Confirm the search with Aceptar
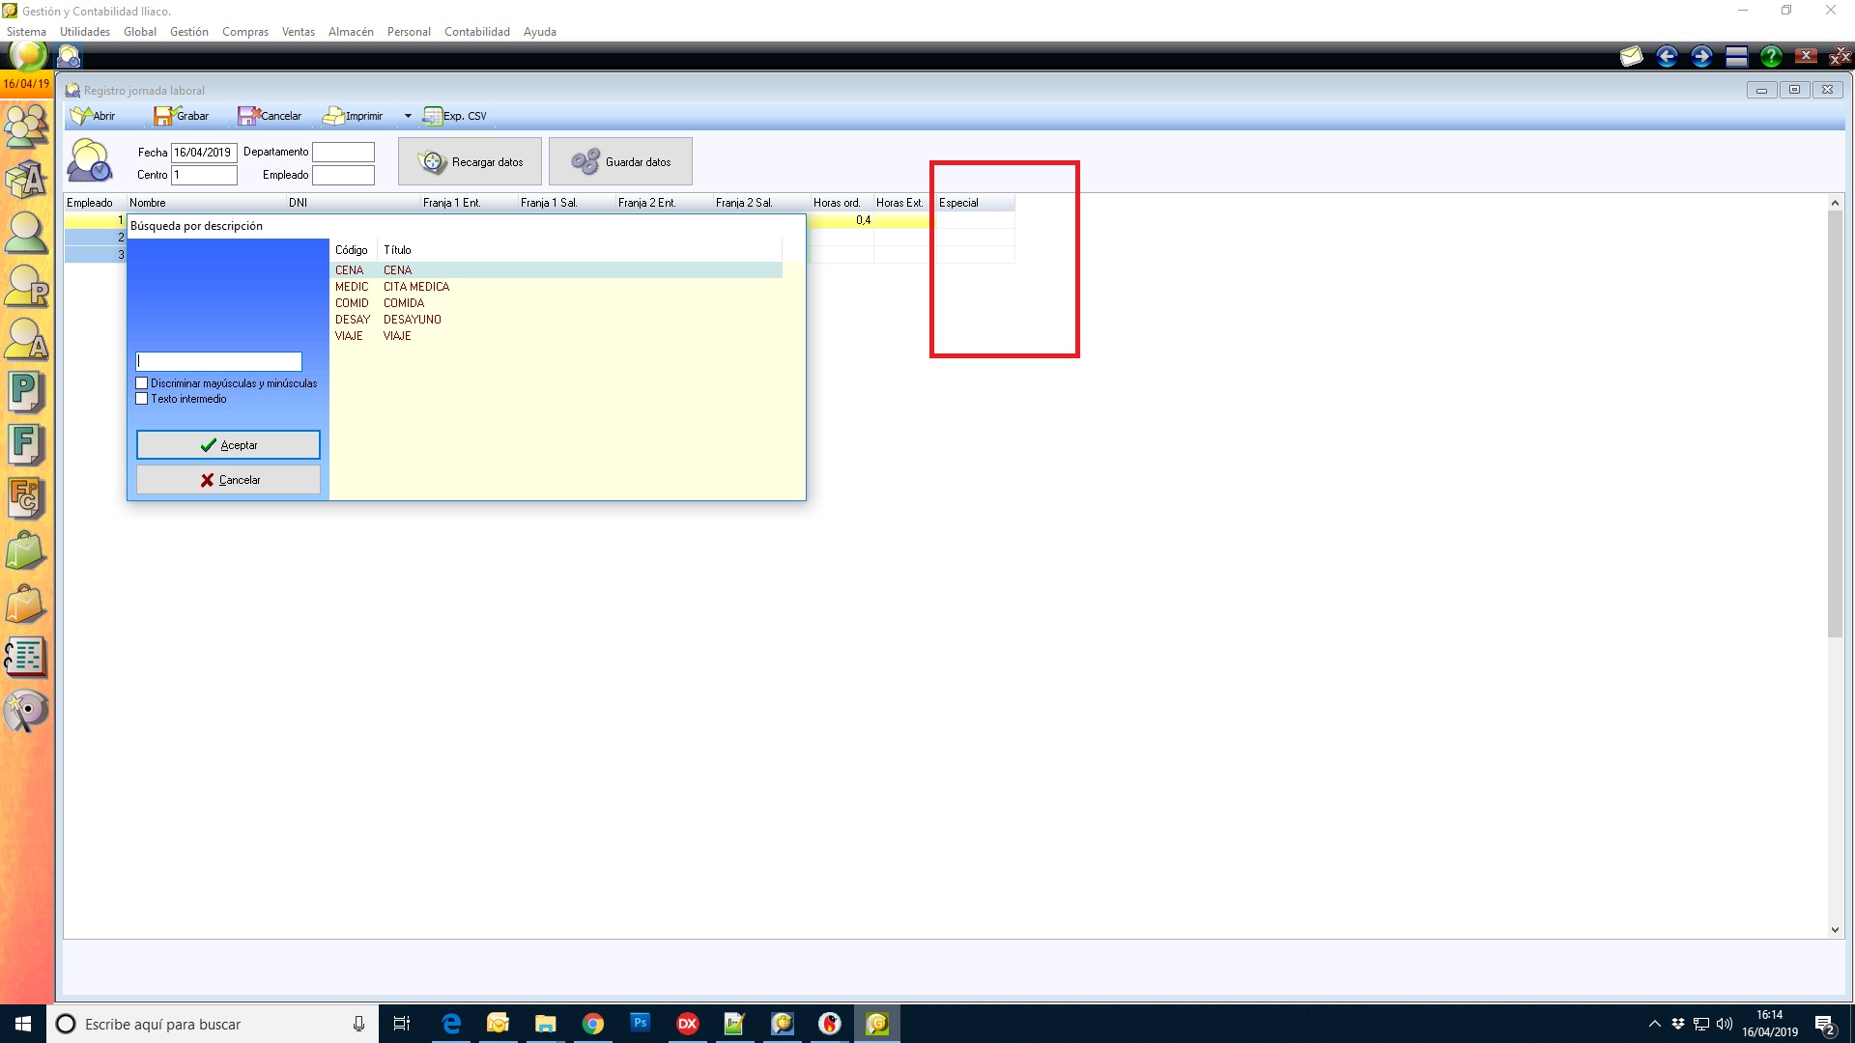The image size is (1855, 1043). point(228,445)
